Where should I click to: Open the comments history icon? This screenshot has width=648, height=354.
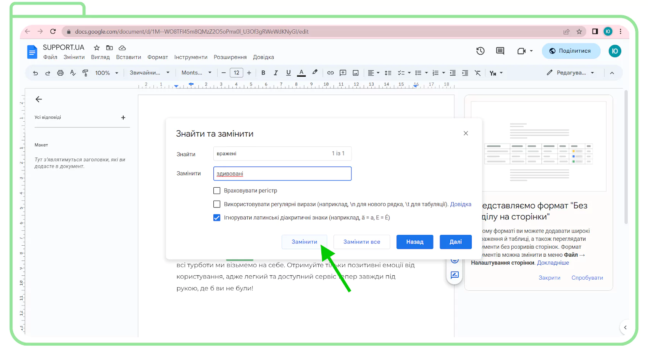click(x=500, y=51)
